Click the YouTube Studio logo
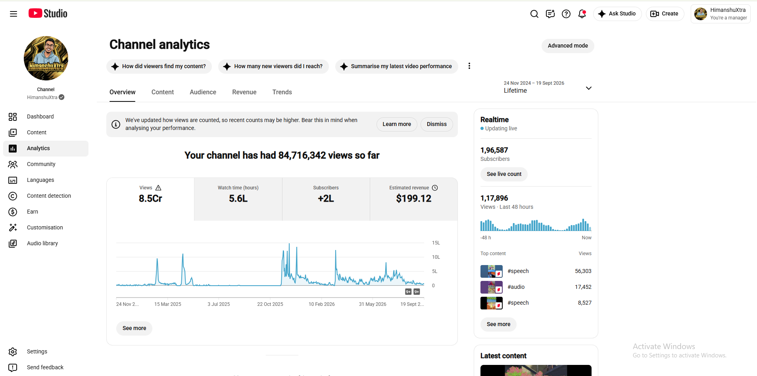The image size is (757, 376). [48, 13]
